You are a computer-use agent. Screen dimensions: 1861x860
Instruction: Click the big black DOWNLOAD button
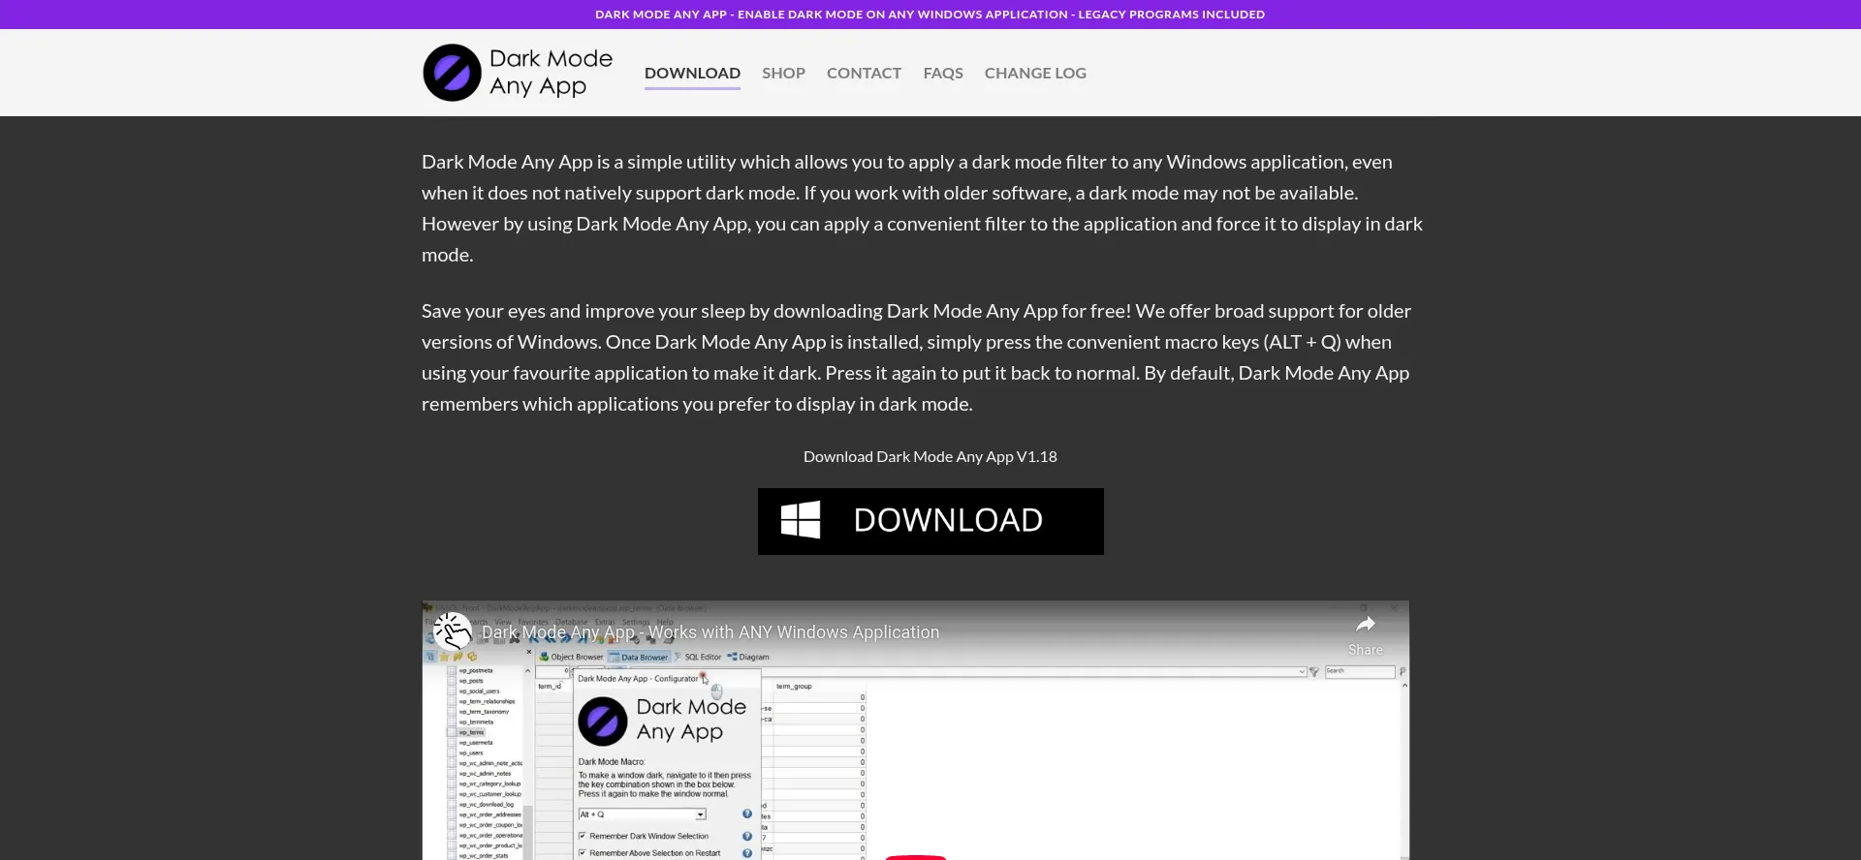click(x=930, y=521)
